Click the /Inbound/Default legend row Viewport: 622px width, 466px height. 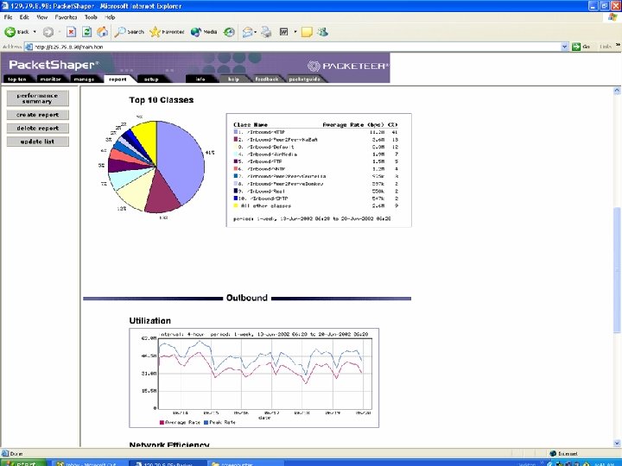316,147
